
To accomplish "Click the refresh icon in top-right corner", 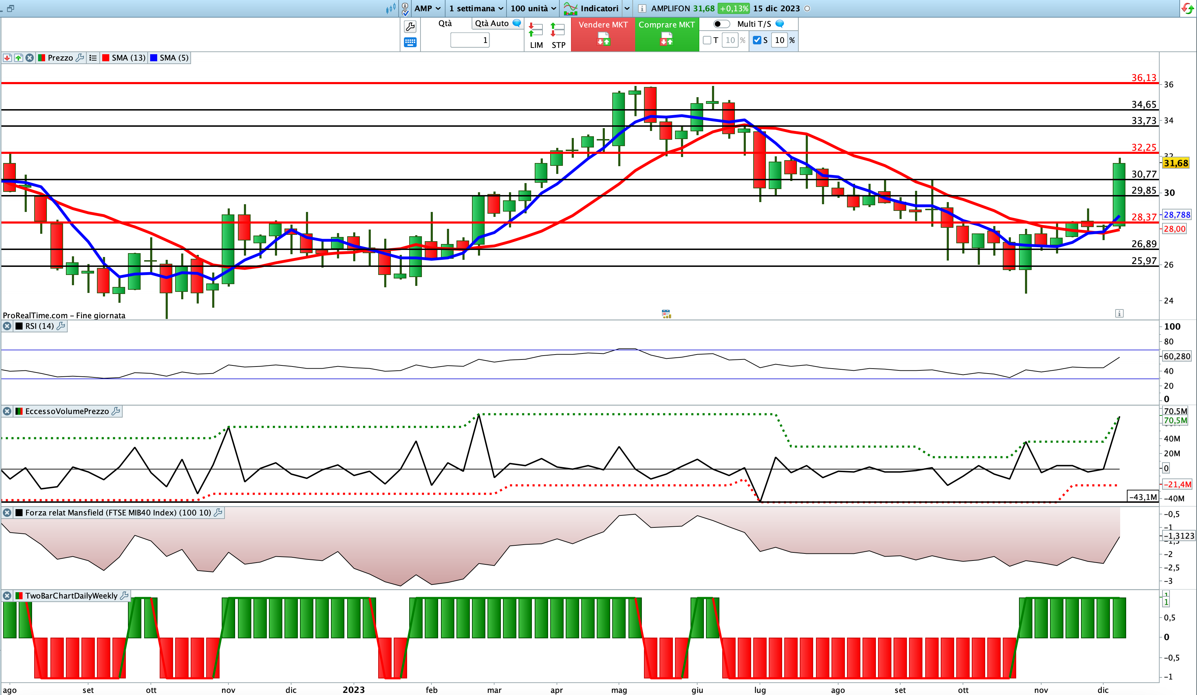I will (x=1187, y=8).
